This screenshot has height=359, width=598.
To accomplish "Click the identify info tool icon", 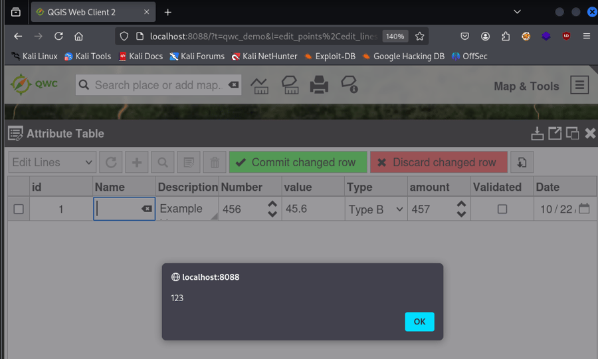I will pyautogui.click(x=349, y=85).
